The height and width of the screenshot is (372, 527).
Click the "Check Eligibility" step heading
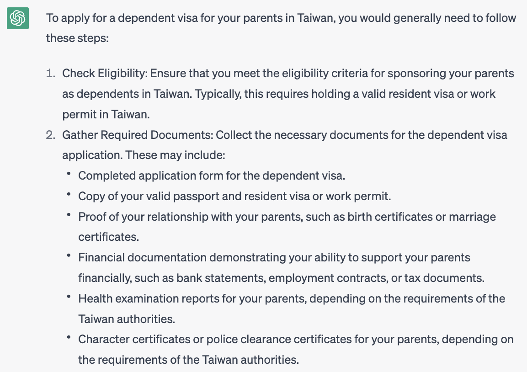(104, 73)
